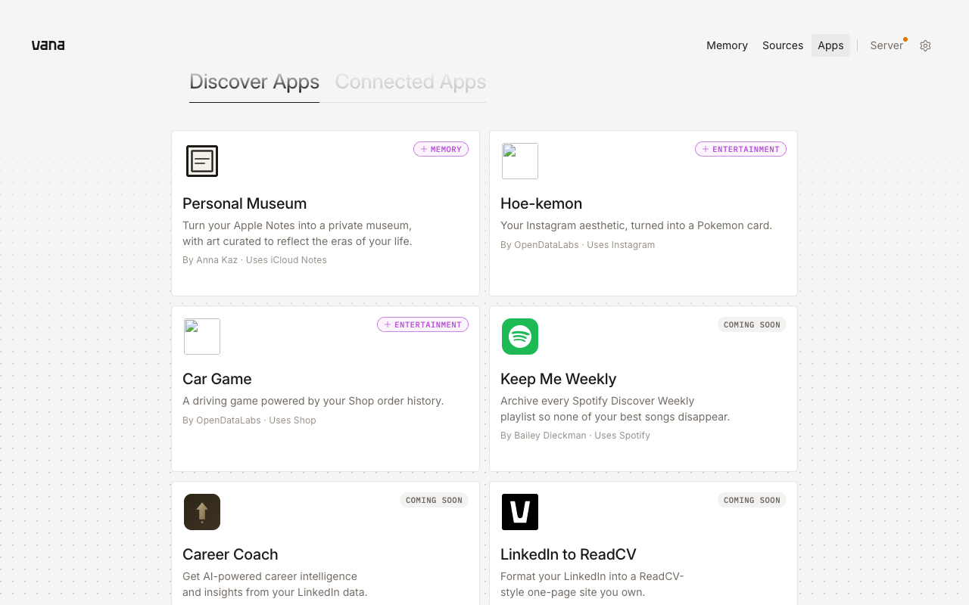Click LinkedIn to ReadCV format description
Viewport: 969px width, 605px height.
(592, 585)
